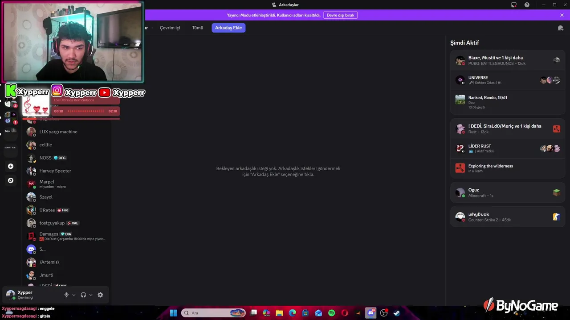Open DM with Harvey Specter
570x320 pixels.
tap(67, 171)
